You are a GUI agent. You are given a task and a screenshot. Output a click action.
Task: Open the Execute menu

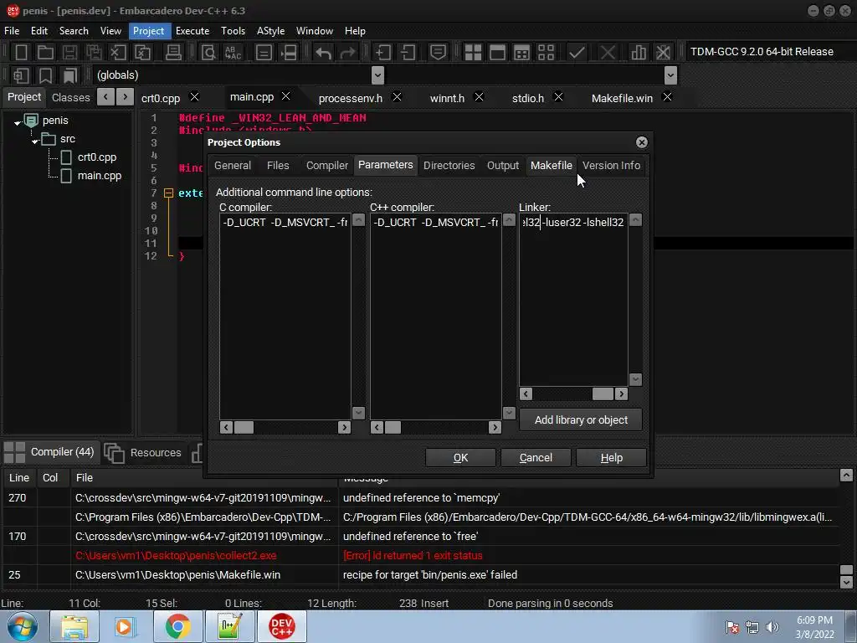(x=192, y=31)
